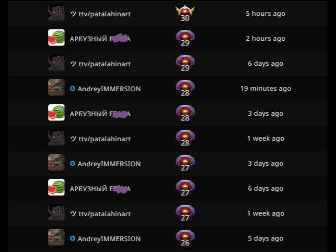Click the 5 days ago timestamp

tap(266, 238)
